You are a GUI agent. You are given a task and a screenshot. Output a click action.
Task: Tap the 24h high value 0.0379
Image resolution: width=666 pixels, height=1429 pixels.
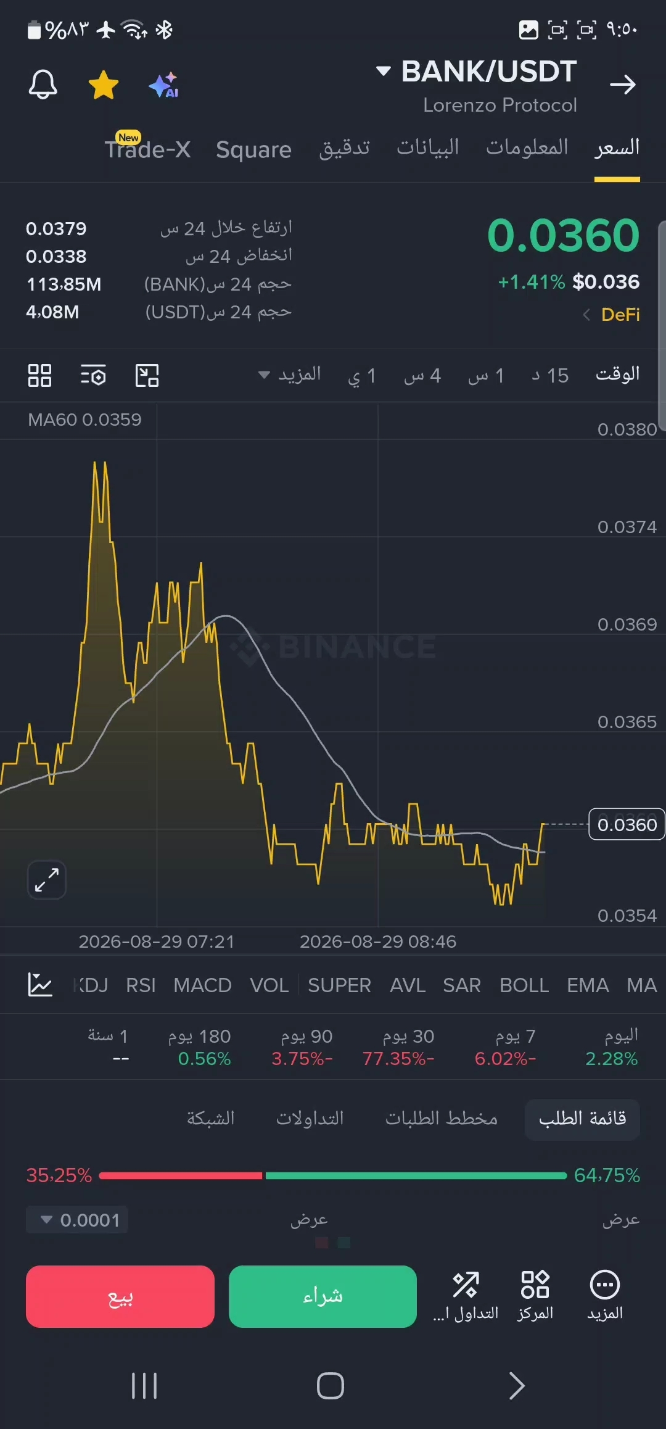point(56,229)
